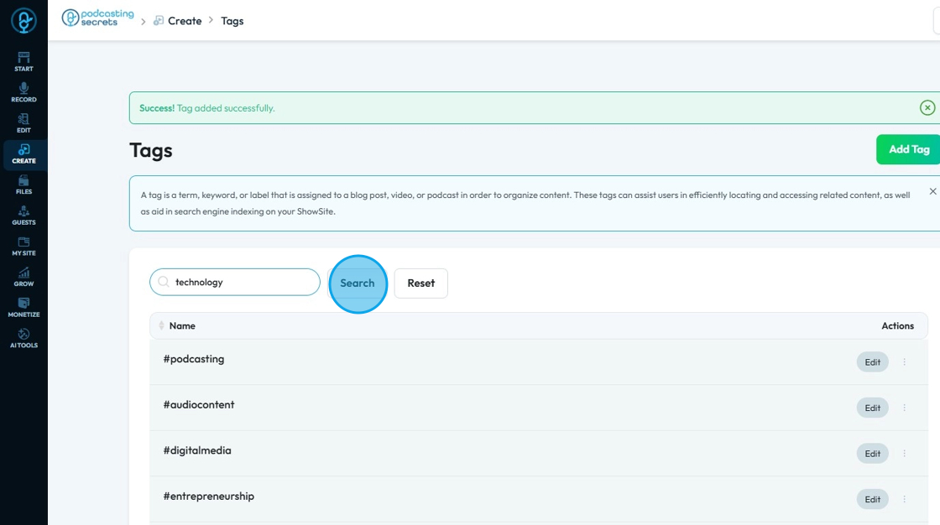Close the tag description info box
Image resolution: width=940 pixels, height=525 pixels.
point(932,191)
